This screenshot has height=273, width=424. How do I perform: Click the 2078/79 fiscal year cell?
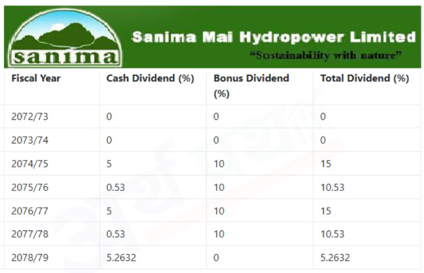click(x=30, y=258)
